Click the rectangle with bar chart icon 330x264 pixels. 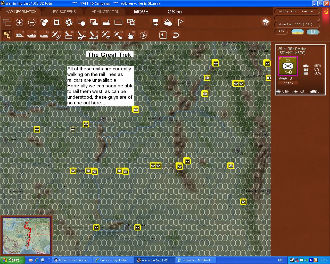tap(94, 22)
